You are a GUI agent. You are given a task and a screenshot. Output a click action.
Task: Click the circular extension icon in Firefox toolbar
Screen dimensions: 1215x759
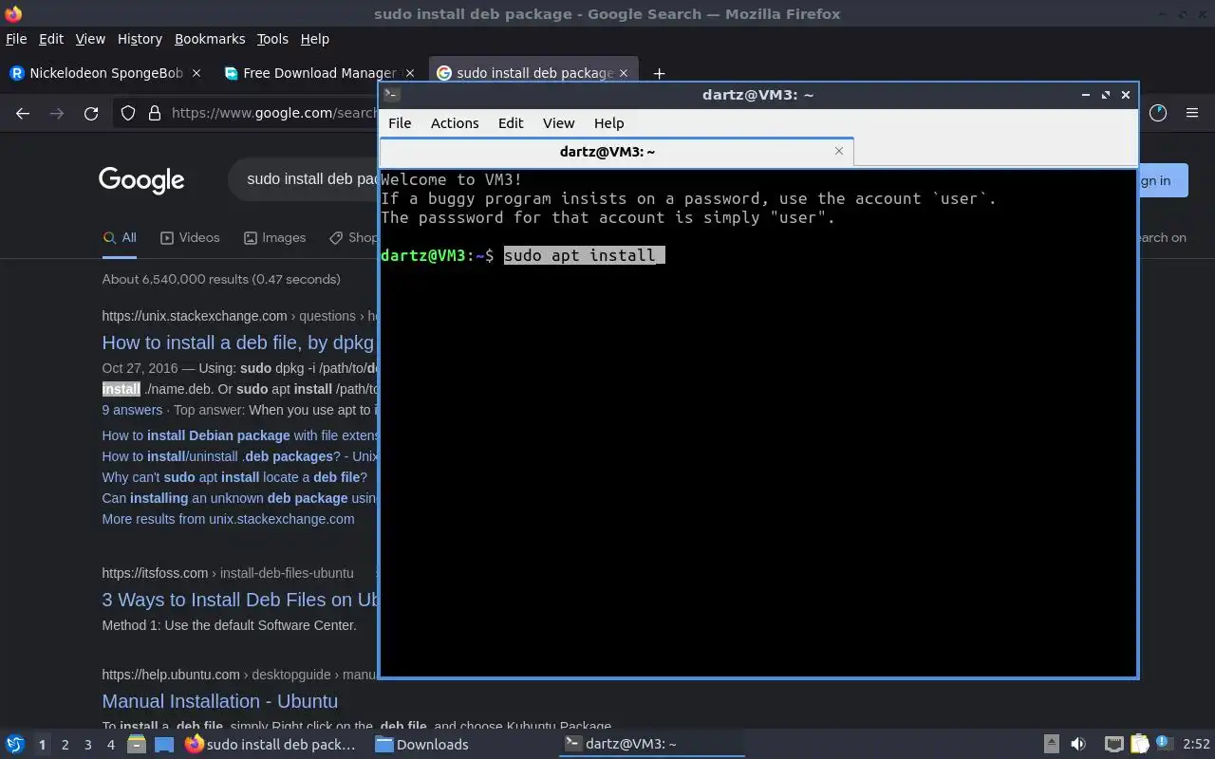point(1158,113)
